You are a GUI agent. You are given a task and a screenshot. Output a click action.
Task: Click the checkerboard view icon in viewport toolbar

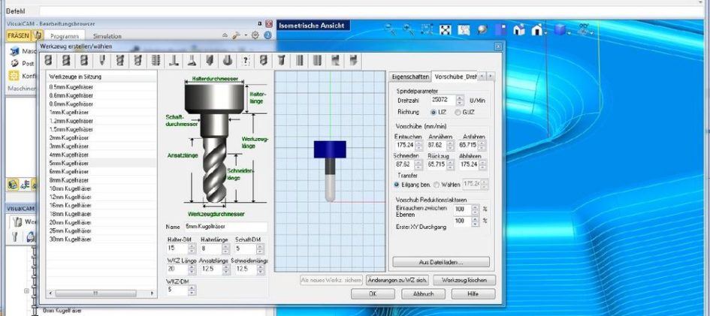446,30
